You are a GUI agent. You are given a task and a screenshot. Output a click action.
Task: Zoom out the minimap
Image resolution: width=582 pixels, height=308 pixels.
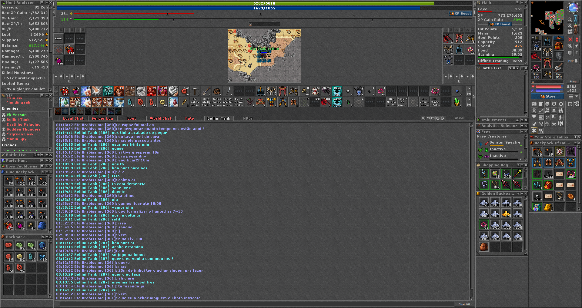(x=570, y=20)
